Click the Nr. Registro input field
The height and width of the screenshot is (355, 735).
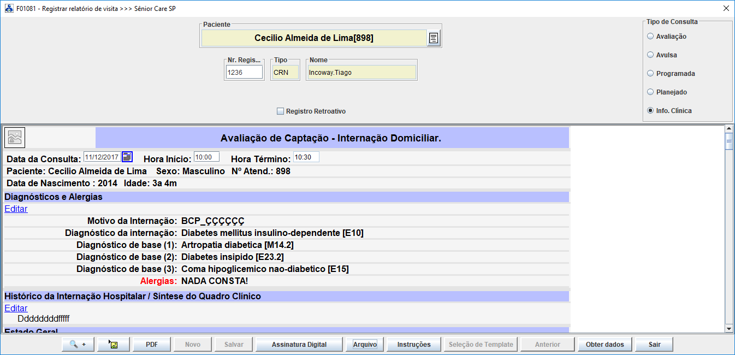pos(244,72)
